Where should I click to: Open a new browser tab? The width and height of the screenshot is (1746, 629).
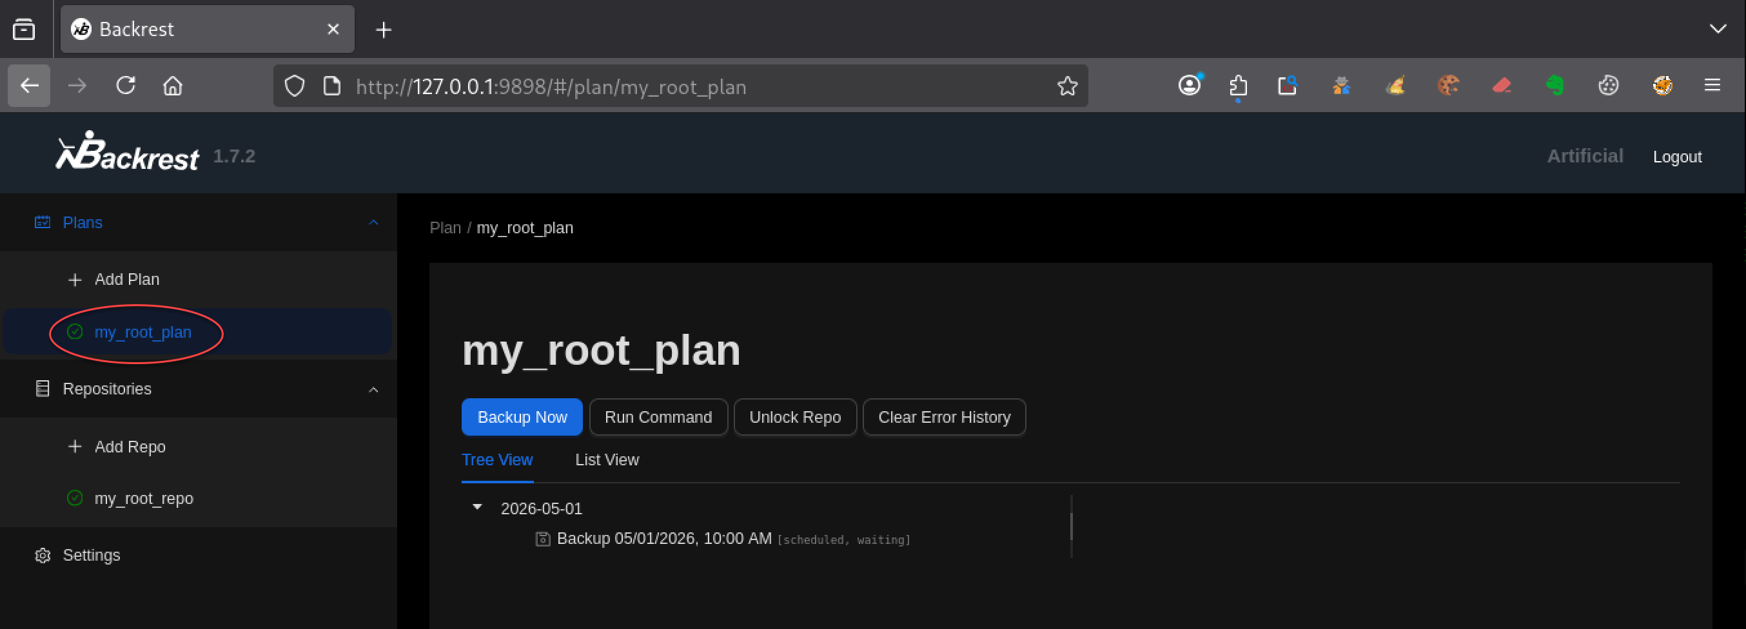click(384, 30)
